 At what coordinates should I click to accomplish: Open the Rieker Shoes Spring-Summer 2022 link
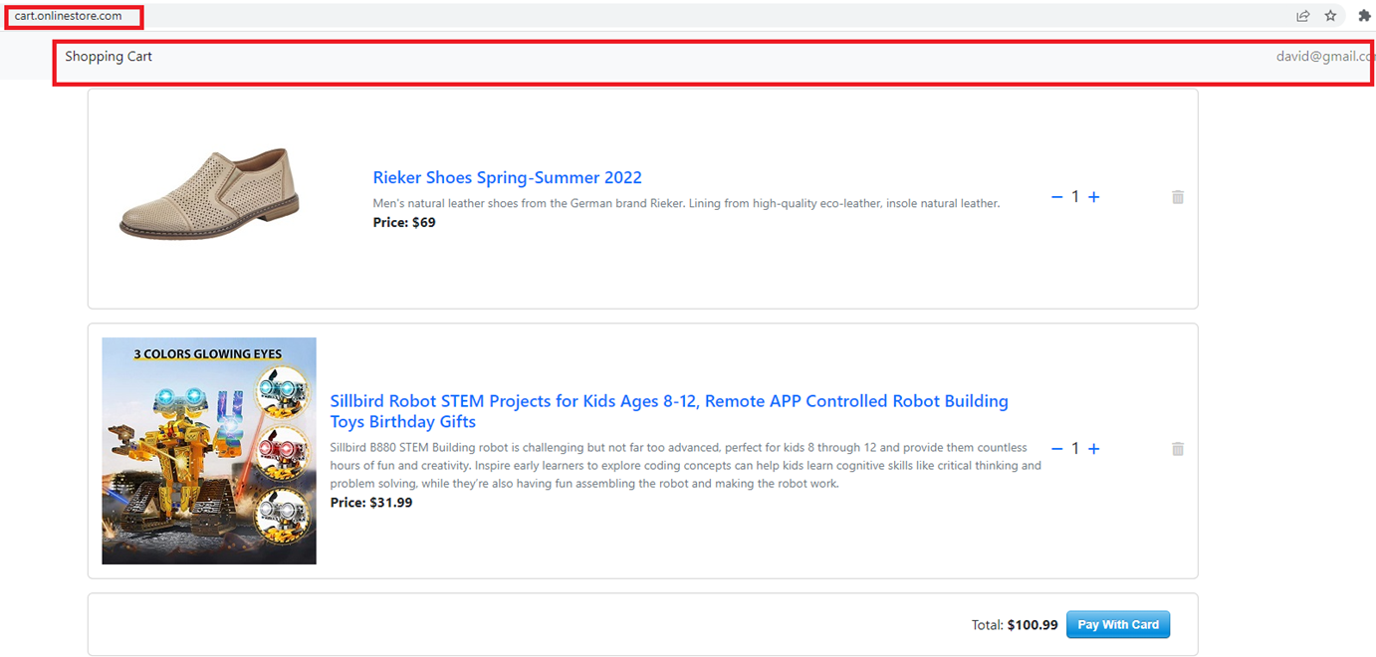click(507, 178)
